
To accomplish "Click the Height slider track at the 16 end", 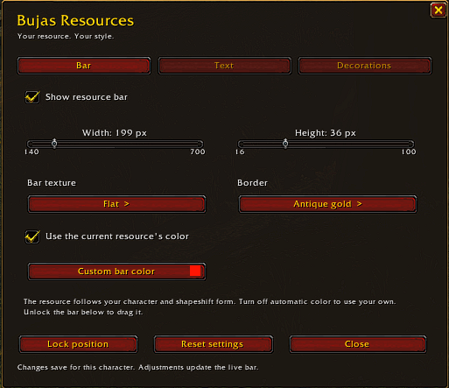I will point(242,144).
